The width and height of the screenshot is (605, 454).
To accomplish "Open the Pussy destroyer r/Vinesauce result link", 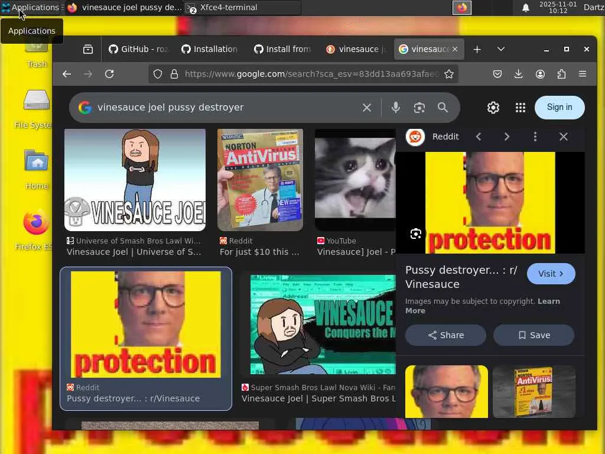I will [134, 398].
